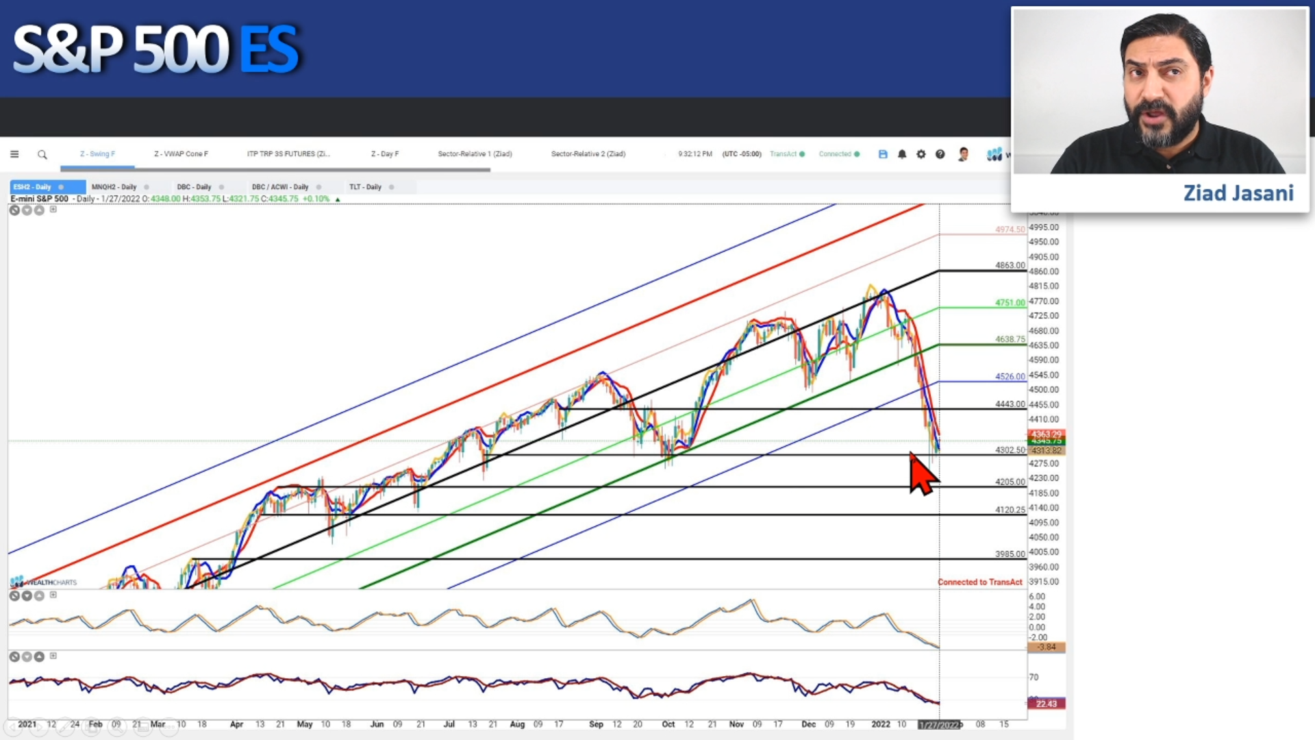Open alerts via the bell icon

point(902,154)
